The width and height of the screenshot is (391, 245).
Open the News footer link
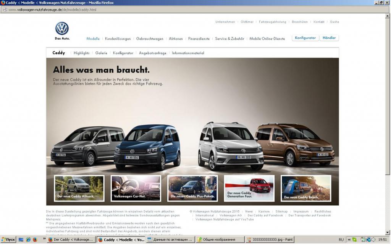click(x=249, y=211)
